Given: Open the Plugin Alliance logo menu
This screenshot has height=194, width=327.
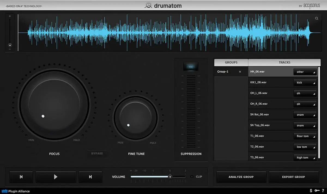Looking at the screenshot, I should 16,191.
